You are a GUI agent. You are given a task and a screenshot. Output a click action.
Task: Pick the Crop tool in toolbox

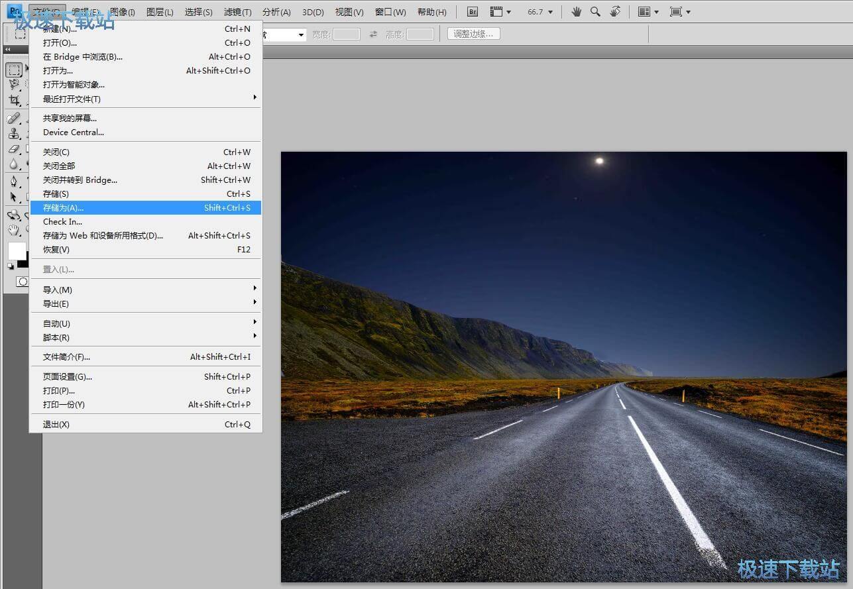point(14,100)
